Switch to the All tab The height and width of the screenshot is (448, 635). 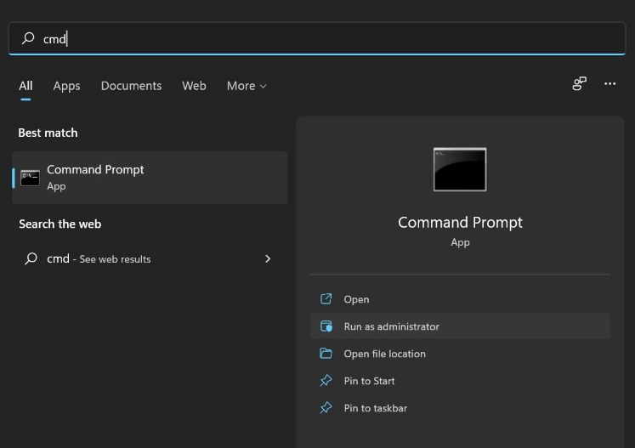tap(26, 86)
